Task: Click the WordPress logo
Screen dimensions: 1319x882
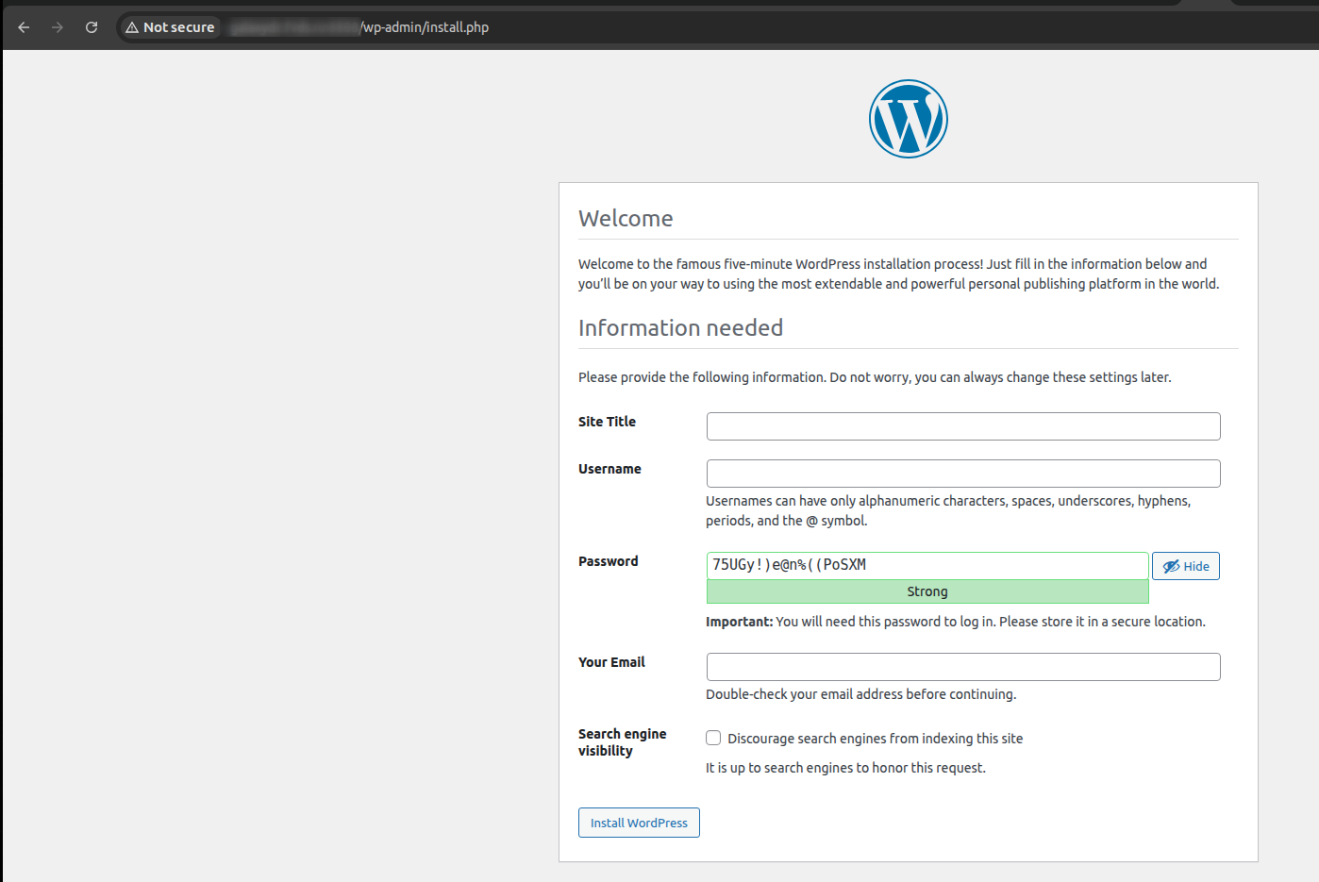Action: [908, 119]
